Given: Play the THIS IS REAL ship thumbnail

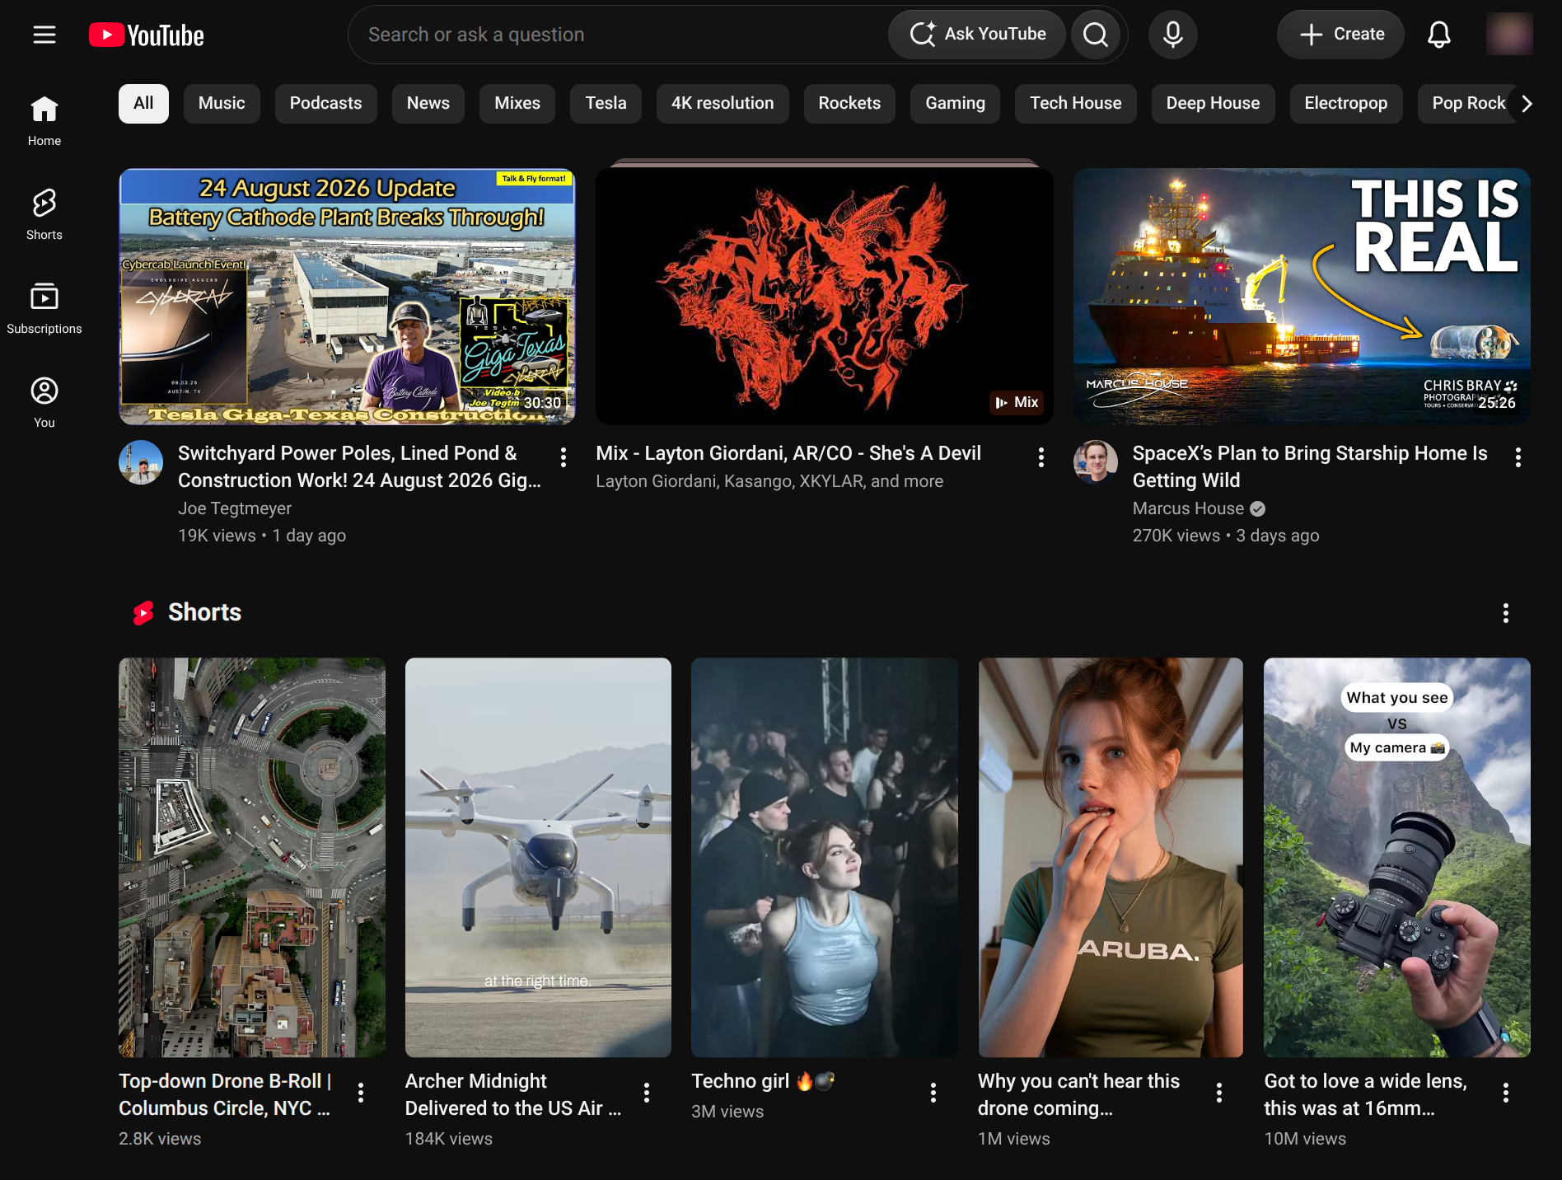Looking at the screenshot, I should [x=1302, y=297].
